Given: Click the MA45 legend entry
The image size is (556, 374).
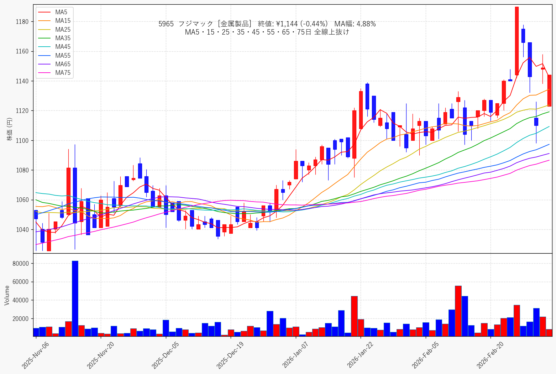Looking at the screenshot, I should 54,47.
